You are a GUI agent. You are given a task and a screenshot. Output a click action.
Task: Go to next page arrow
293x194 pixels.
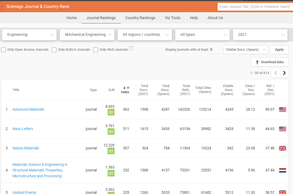click(x=284, y=73)
